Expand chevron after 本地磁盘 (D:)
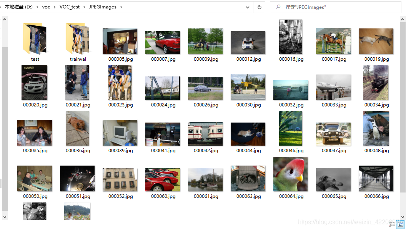This screenshot has width=406, height=229. point(38,7)
